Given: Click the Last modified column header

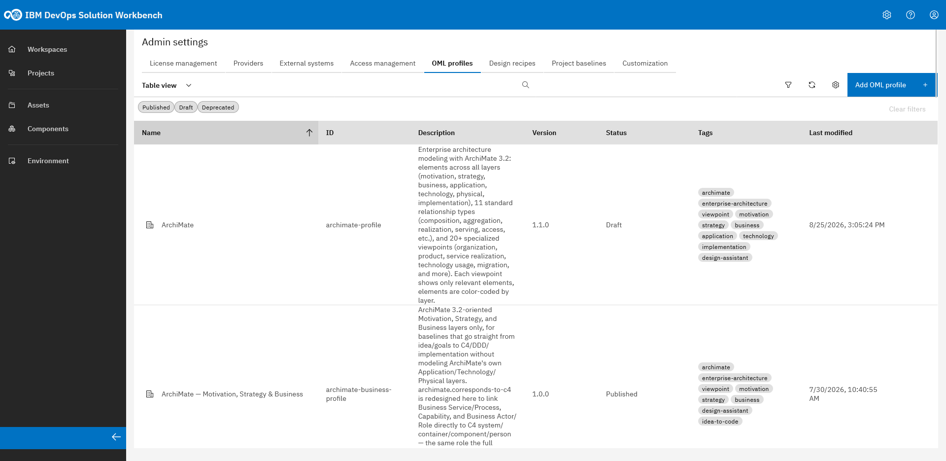Looking at the screenshot, I should click(831, 133).
